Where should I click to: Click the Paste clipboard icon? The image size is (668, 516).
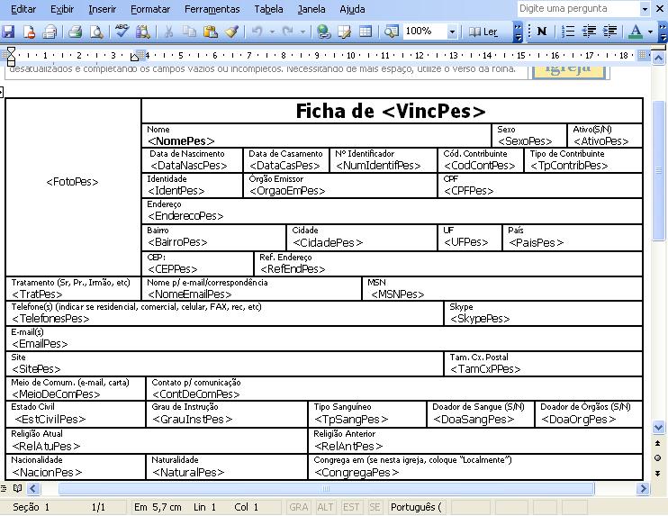tap(211, 32)
